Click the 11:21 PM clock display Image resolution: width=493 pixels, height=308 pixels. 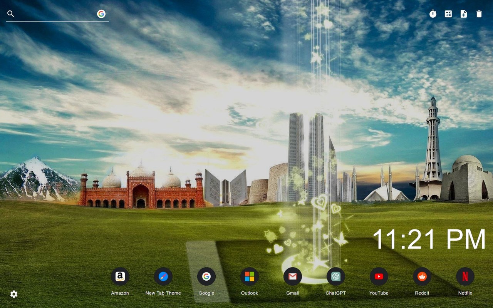coord(429,239)
